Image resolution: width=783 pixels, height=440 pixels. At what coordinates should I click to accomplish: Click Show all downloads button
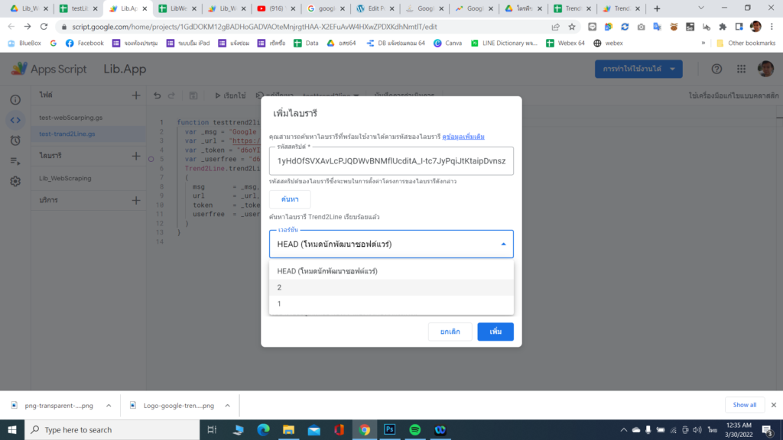click(x=744, y=405)
